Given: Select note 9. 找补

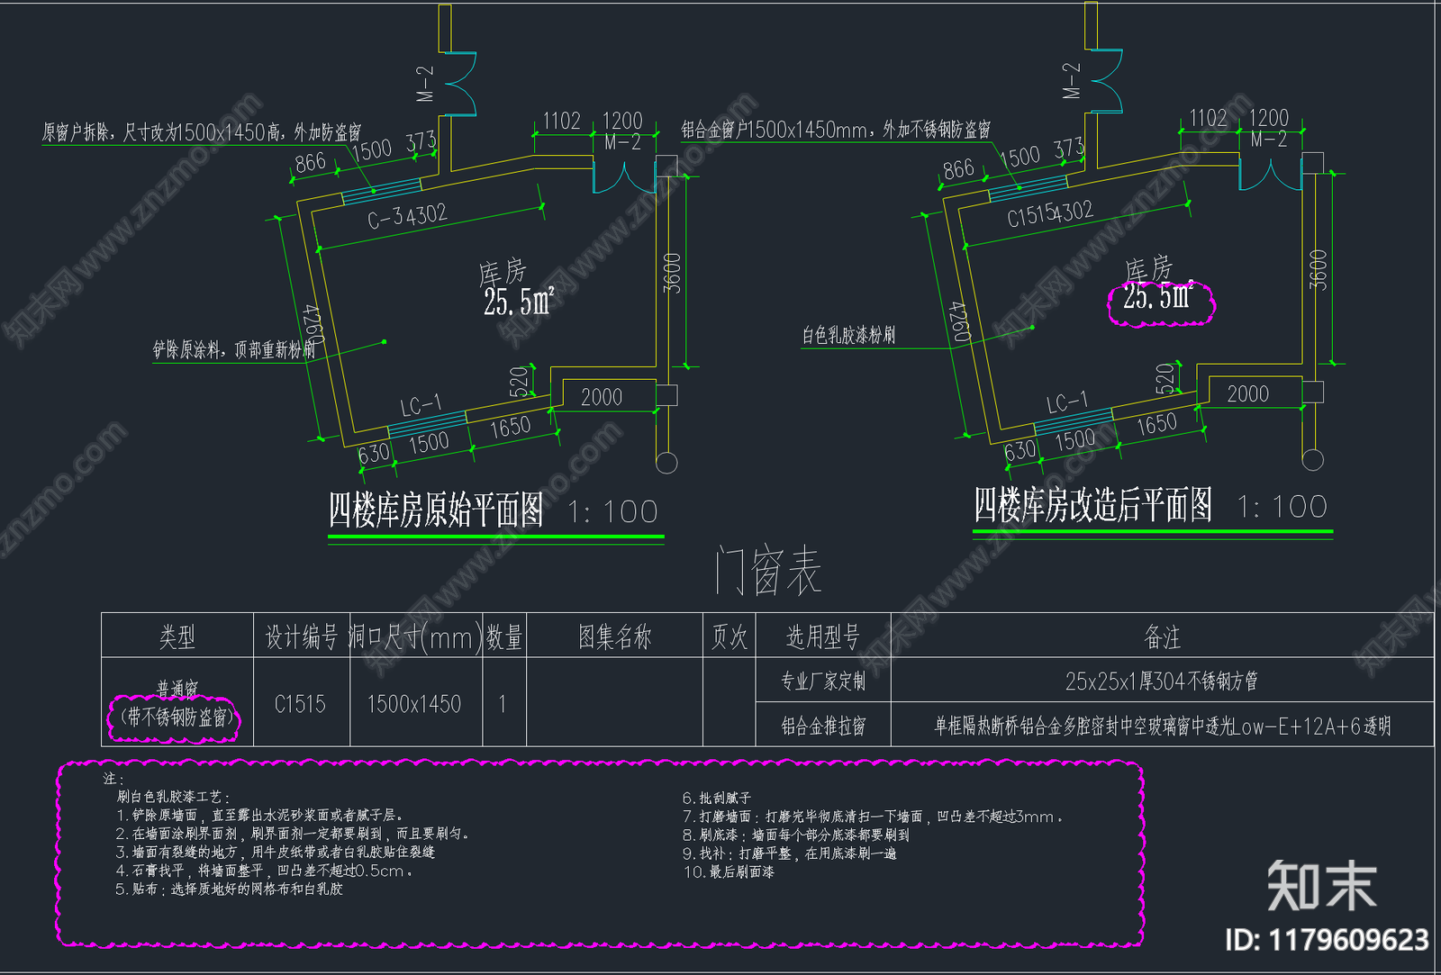Looking at the screenshot, I should (790, 853).
